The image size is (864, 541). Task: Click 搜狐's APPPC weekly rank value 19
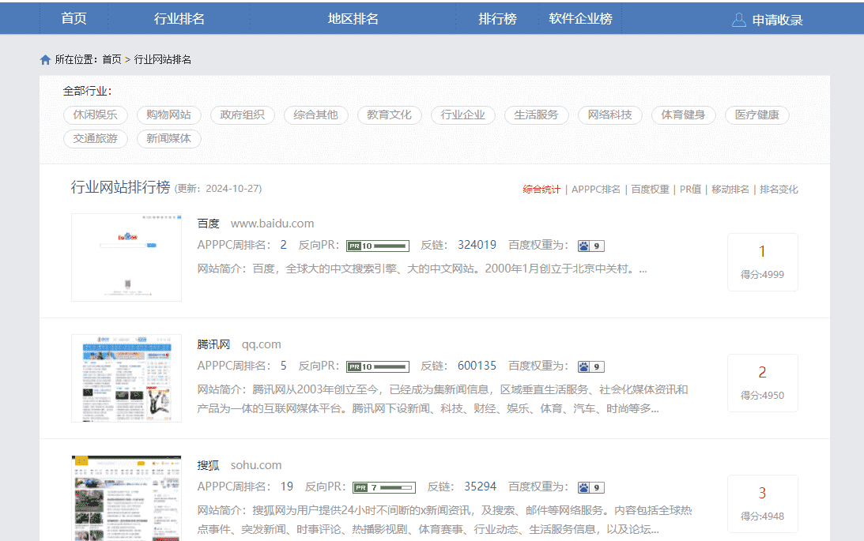286,487
